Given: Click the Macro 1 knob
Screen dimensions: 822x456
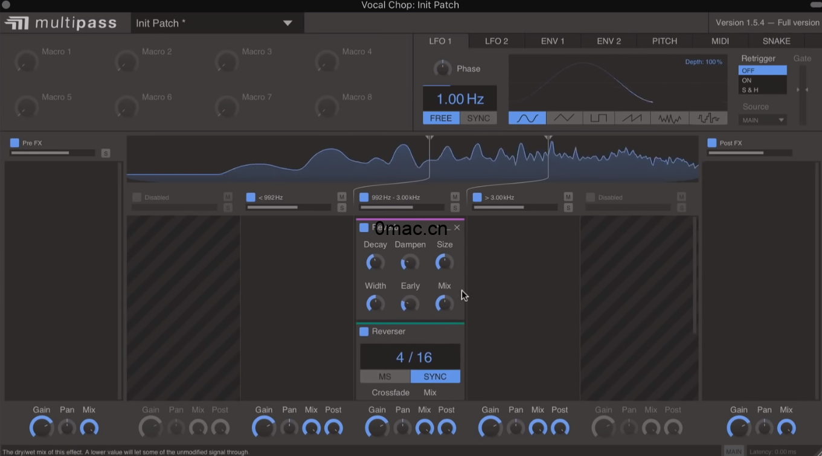Looking at the screenshot, I should click(x=26, y=61).
